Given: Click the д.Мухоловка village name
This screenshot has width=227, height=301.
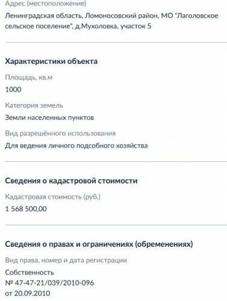Looking at the screenshot, I should 96,26.
